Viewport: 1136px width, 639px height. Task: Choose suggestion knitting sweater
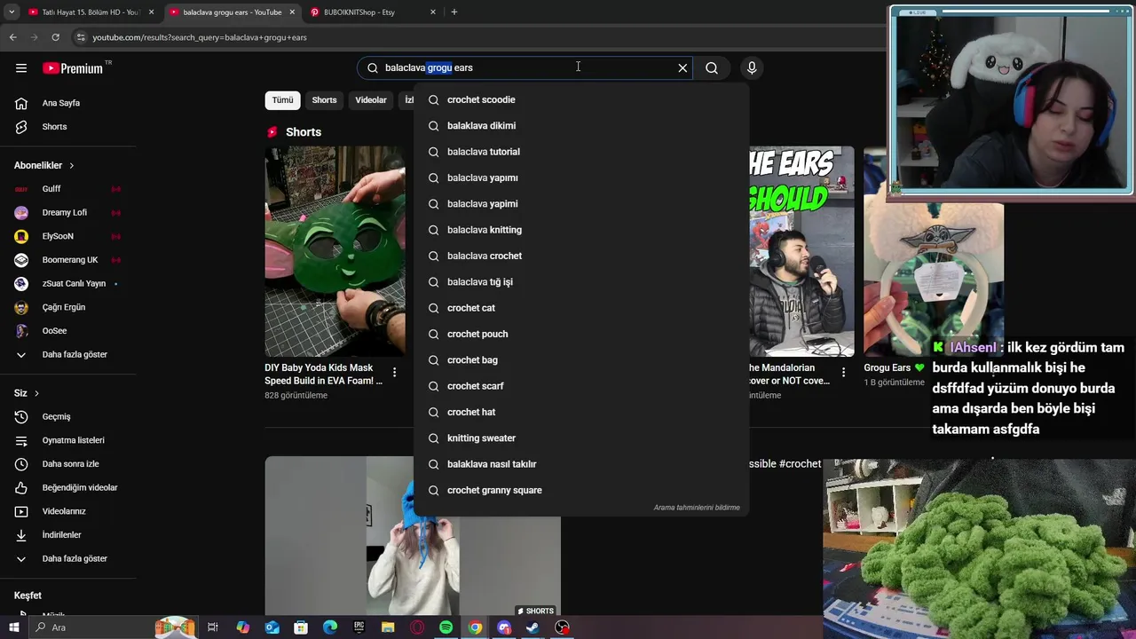pyautogui.click(x=581, y=438)
